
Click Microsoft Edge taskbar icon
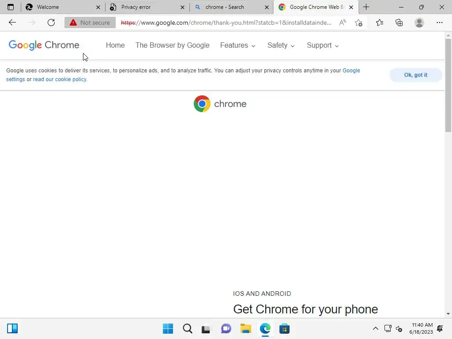pyautogui.click(x=265, y=328)
